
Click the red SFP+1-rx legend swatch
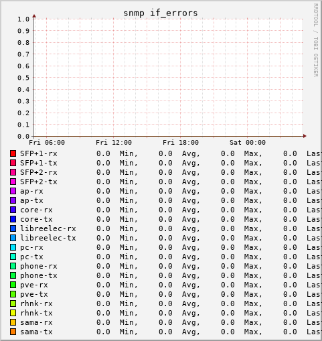(13, 153)
